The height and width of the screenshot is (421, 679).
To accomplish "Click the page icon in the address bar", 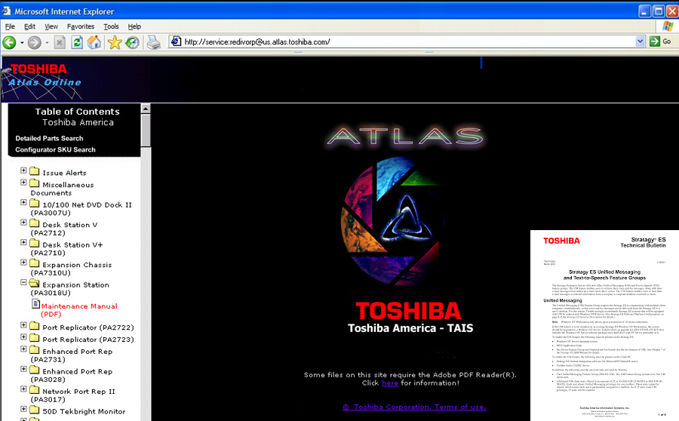I will click(176, 41).
